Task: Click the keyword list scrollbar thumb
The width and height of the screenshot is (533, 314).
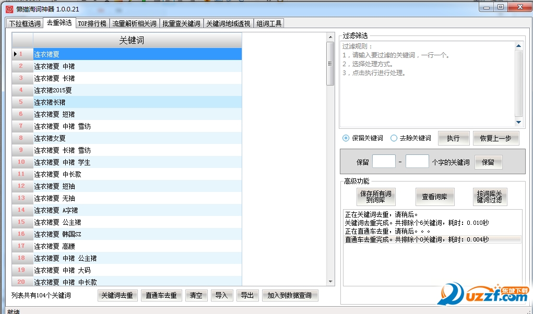Action: pyautogui.click(x=330, y=64)
